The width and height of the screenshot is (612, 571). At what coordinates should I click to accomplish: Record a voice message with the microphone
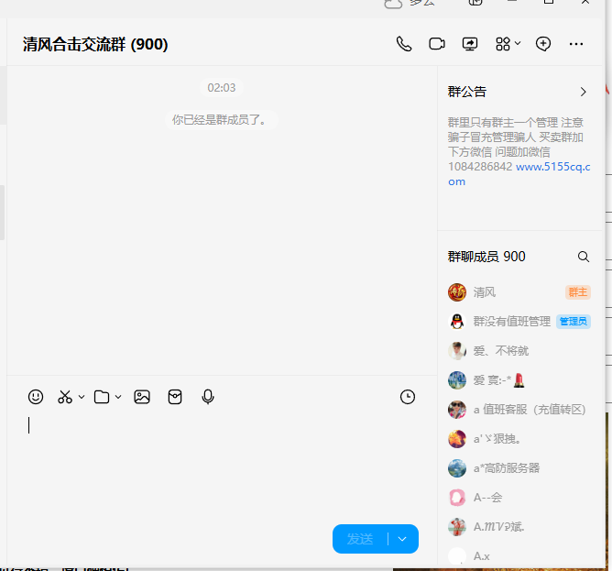(208, 397)
